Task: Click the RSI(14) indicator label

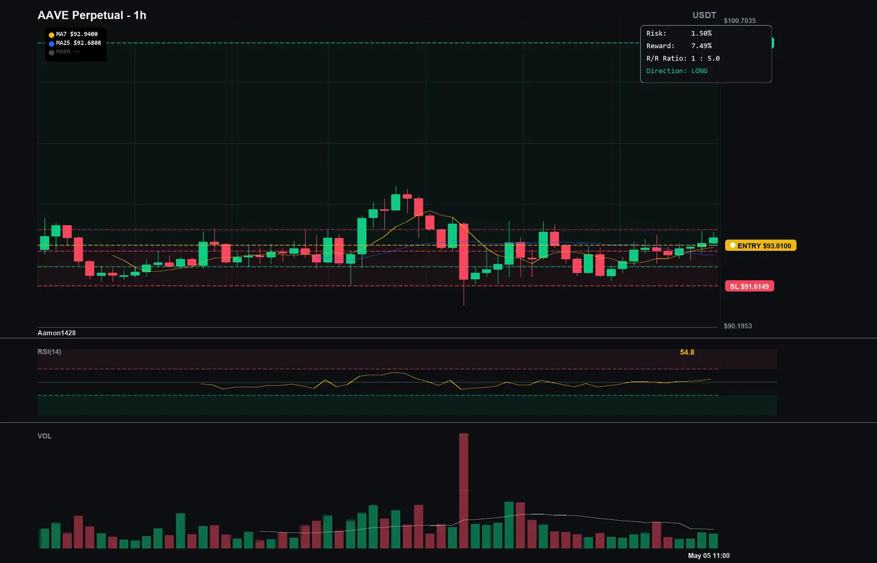Action: [x=49, y=352]
